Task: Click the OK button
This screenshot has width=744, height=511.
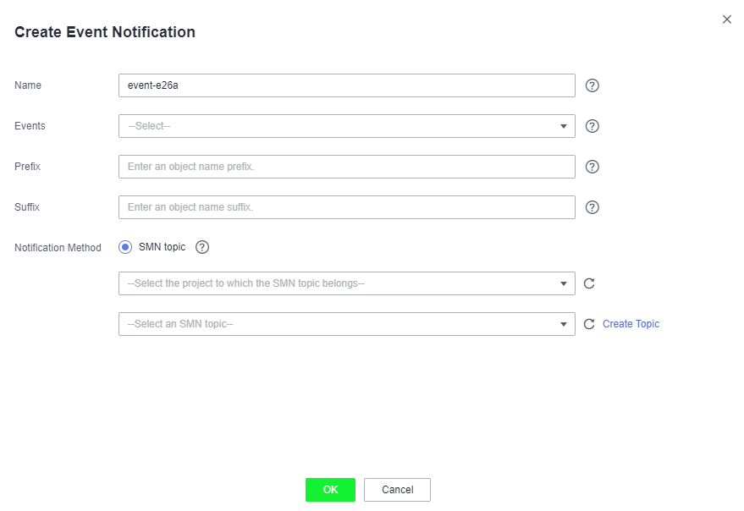Action: coord(330,490)
